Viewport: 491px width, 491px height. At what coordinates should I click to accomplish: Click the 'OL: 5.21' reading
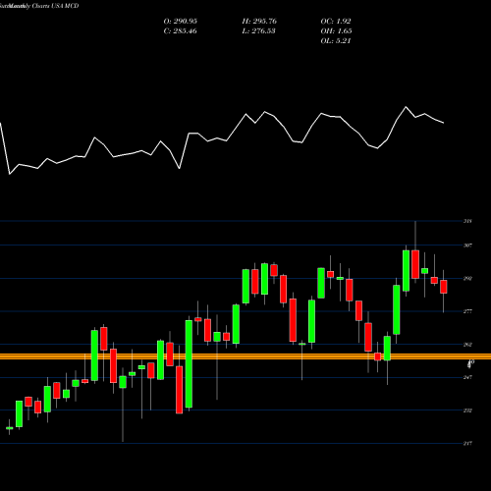tap(336, 41)
